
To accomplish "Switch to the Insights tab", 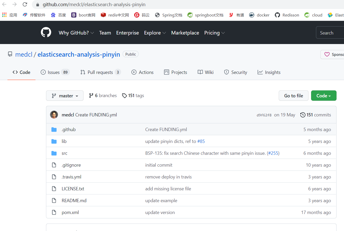I will 269,72.
